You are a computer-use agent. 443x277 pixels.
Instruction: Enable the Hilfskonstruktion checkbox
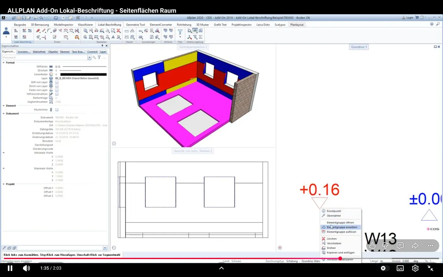(57, 94)
